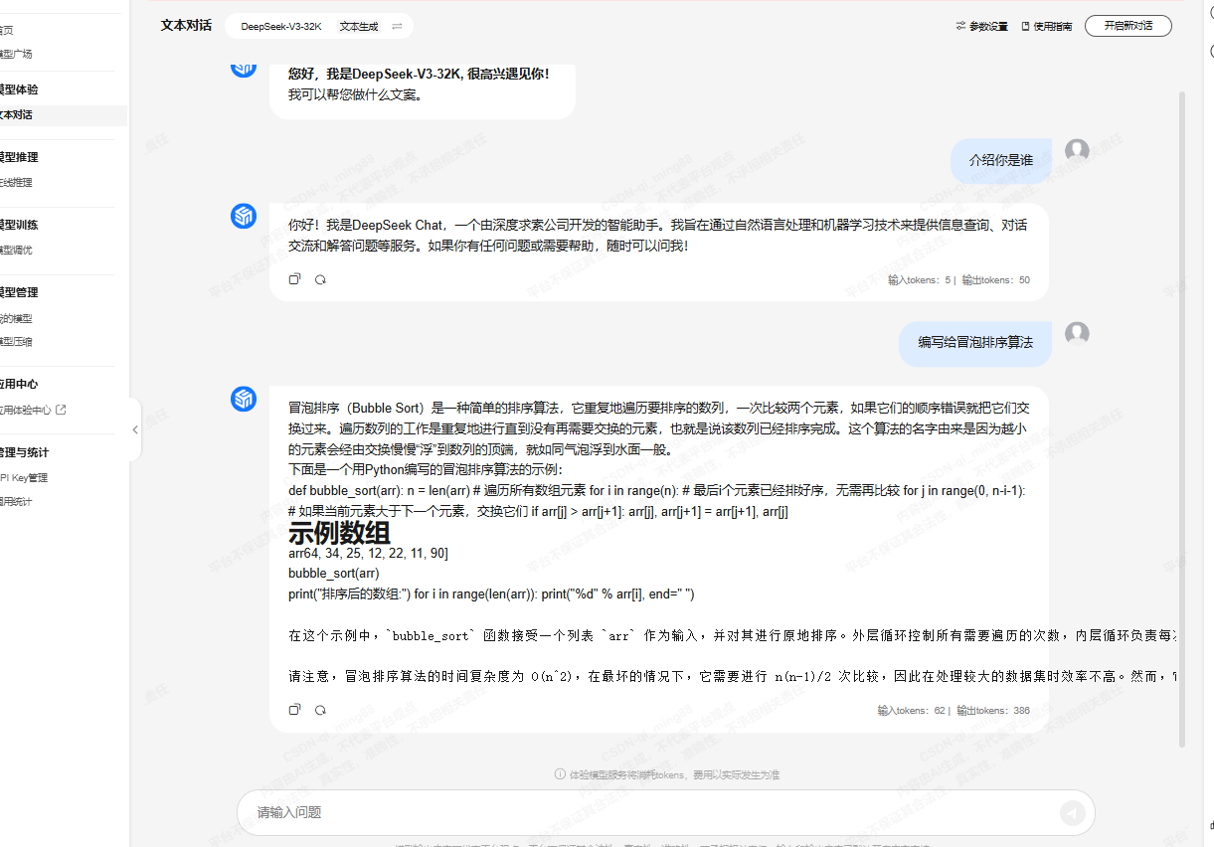Image resolution: width=1214 pixels, height=847 pixels.
Task: Click the bot avatar beside introduction reply
Action: 244,216
